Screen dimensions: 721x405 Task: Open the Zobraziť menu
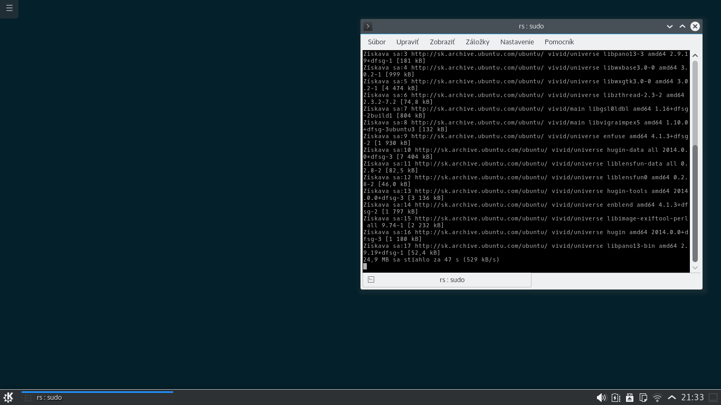pyautogui.click(x=442, y=42)
